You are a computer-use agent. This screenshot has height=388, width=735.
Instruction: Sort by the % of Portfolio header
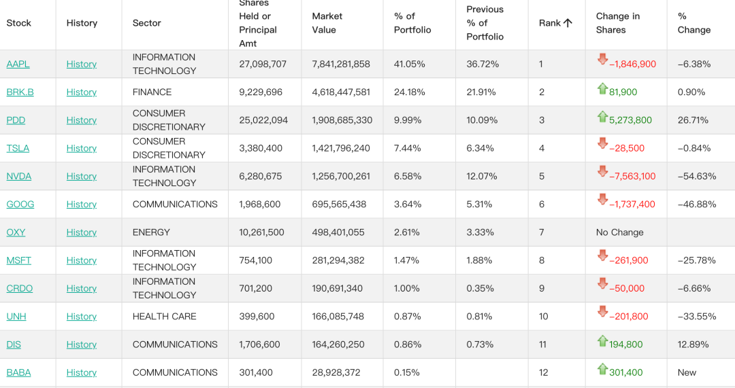(412, 23)
